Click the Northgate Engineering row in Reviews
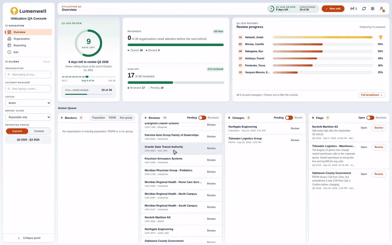Screen dimensions: 392x245 coord(182,231)
